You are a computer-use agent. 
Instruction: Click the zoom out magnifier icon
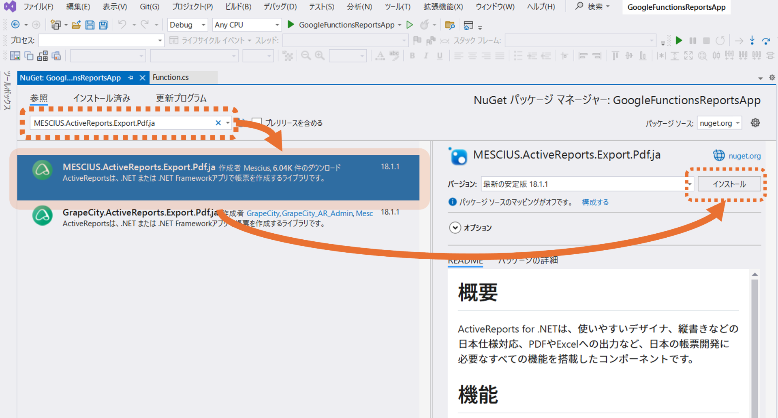306,56
